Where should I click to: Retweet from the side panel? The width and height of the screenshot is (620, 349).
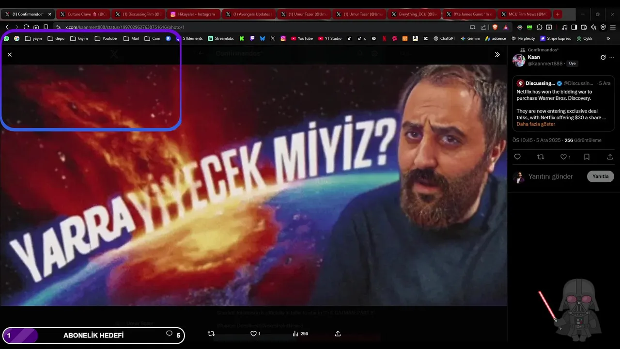point(541,157)
